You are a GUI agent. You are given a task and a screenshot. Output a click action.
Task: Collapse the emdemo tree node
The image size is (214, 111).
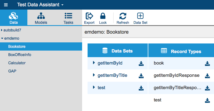(2, 38)
